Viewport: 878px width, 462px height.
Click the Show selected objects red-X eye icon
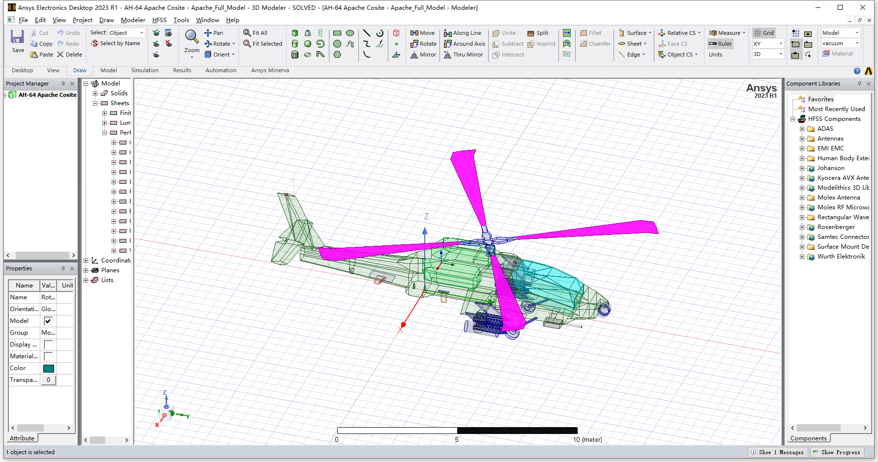click(169, 44)
